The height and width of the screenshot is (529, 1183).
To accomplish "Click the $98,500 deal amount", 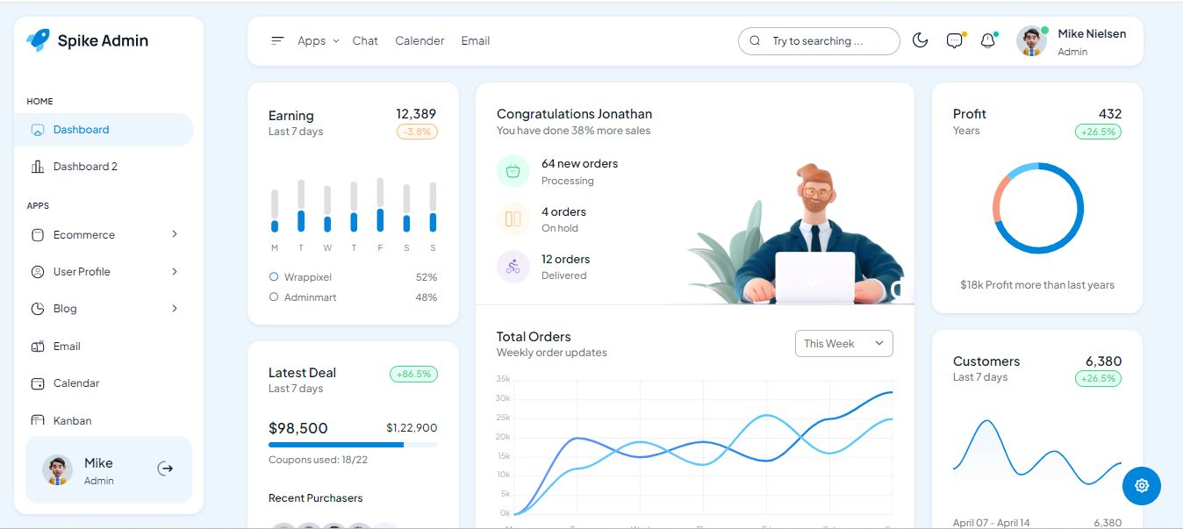I will [x=298, y=428].
